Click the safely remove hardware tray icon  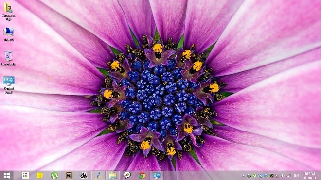249,176
